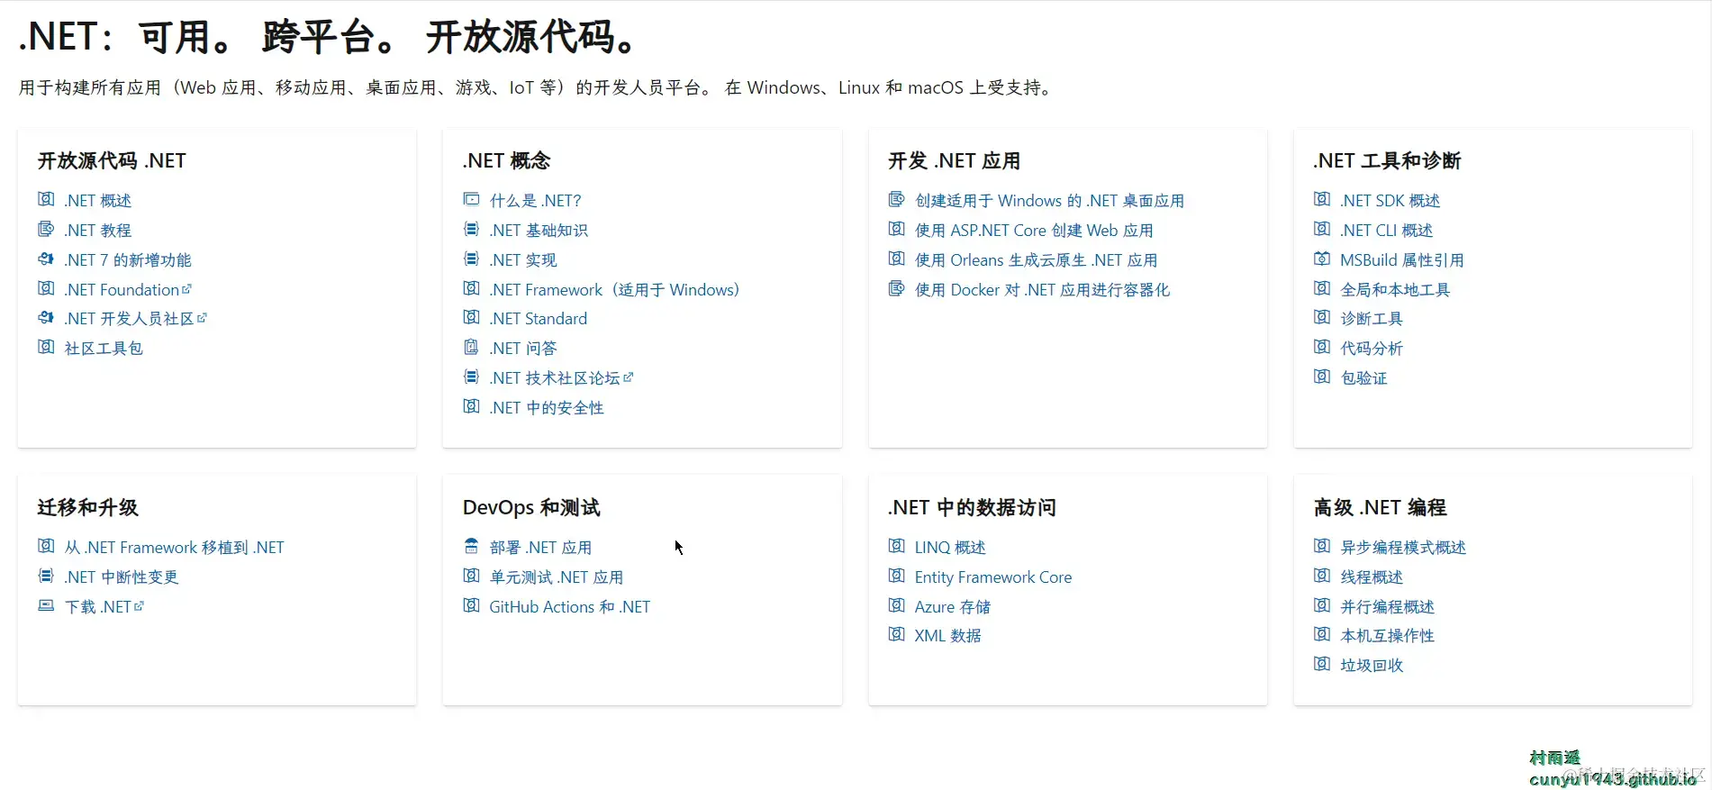The image size is (1712, 790).
Task: Open the .NET SDK 概述 link
Action: click(x=1390, y=200)
